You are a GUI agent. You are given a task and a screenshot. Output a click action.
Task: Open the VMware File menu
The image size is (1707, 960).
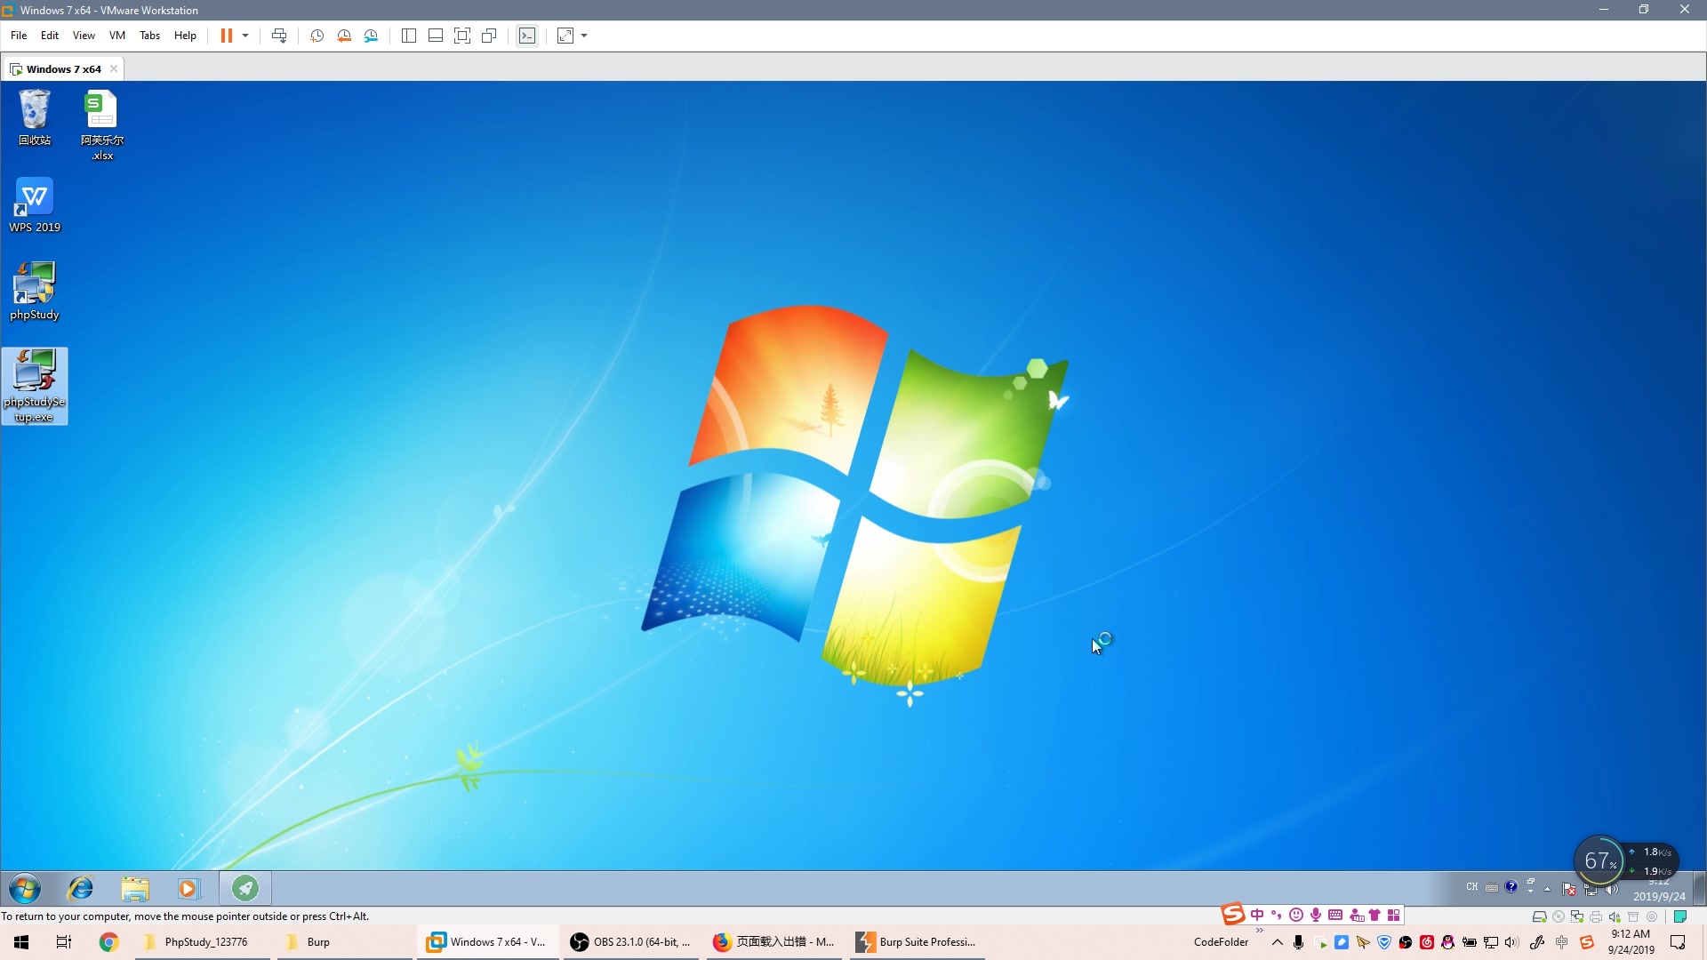[19, 36]
